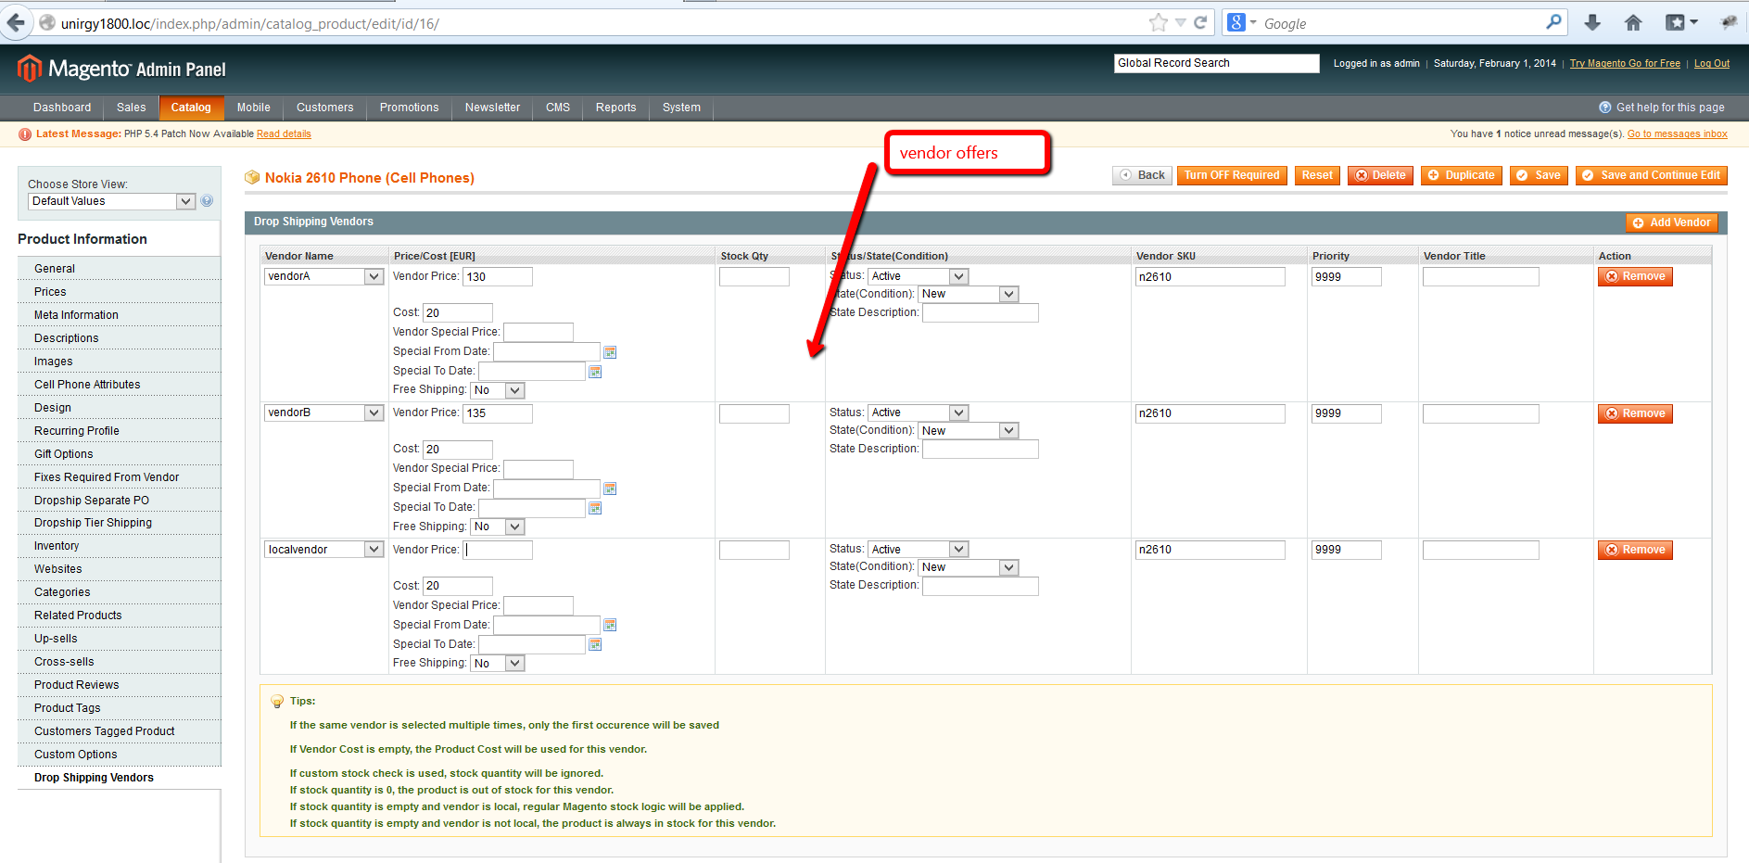Viewport: 1749px width, 863px height.
Task: Switch to the Prices tab
Action: pyautogui.click(x=119, y=292)
